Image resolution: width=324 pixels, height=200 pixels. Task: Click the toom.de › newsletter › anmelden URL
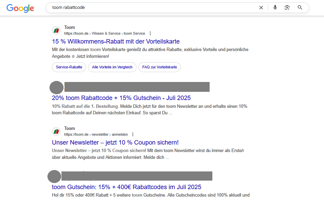[96, 135]
